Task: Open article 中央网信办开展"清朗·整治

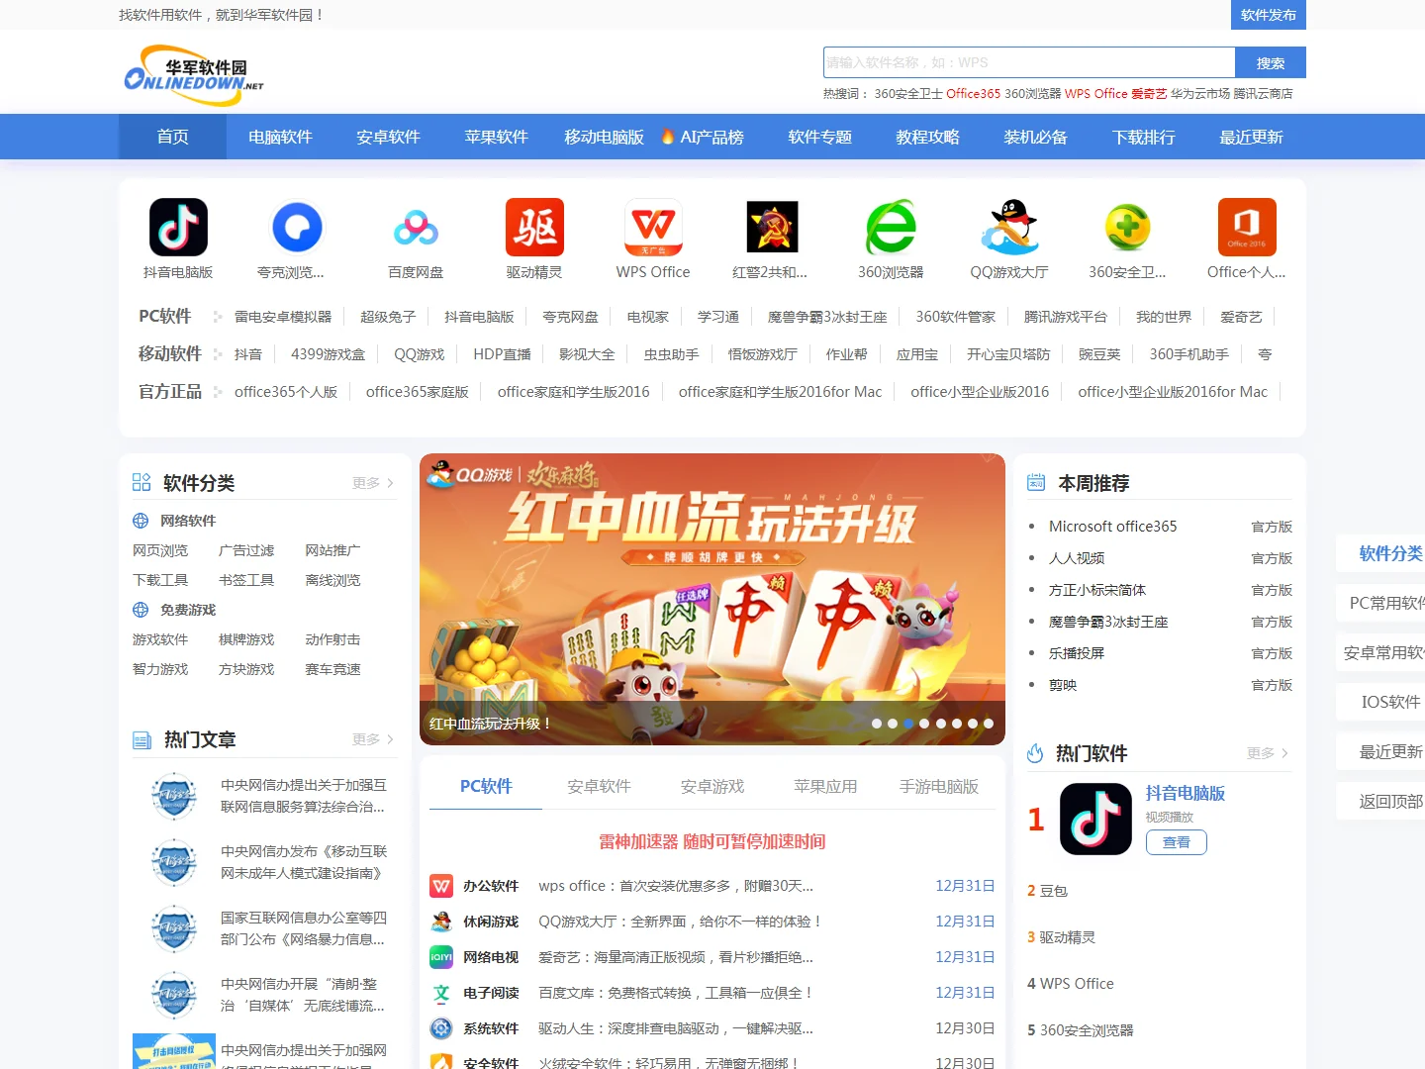Action: [x=303, y=995]
